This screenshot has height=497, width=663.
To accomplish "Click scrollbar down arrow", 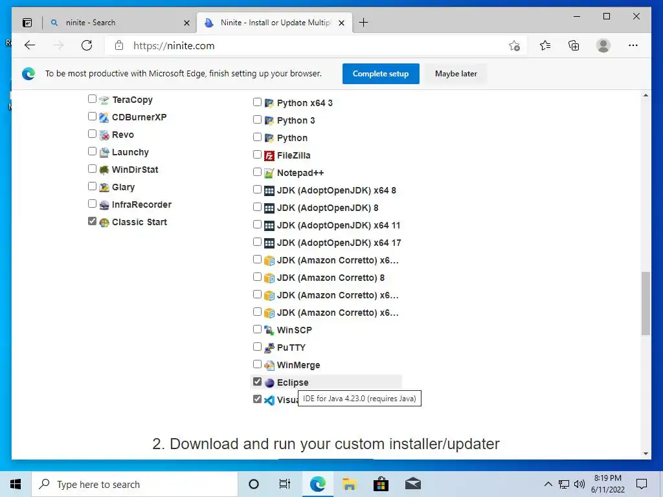I will point(646,454).
